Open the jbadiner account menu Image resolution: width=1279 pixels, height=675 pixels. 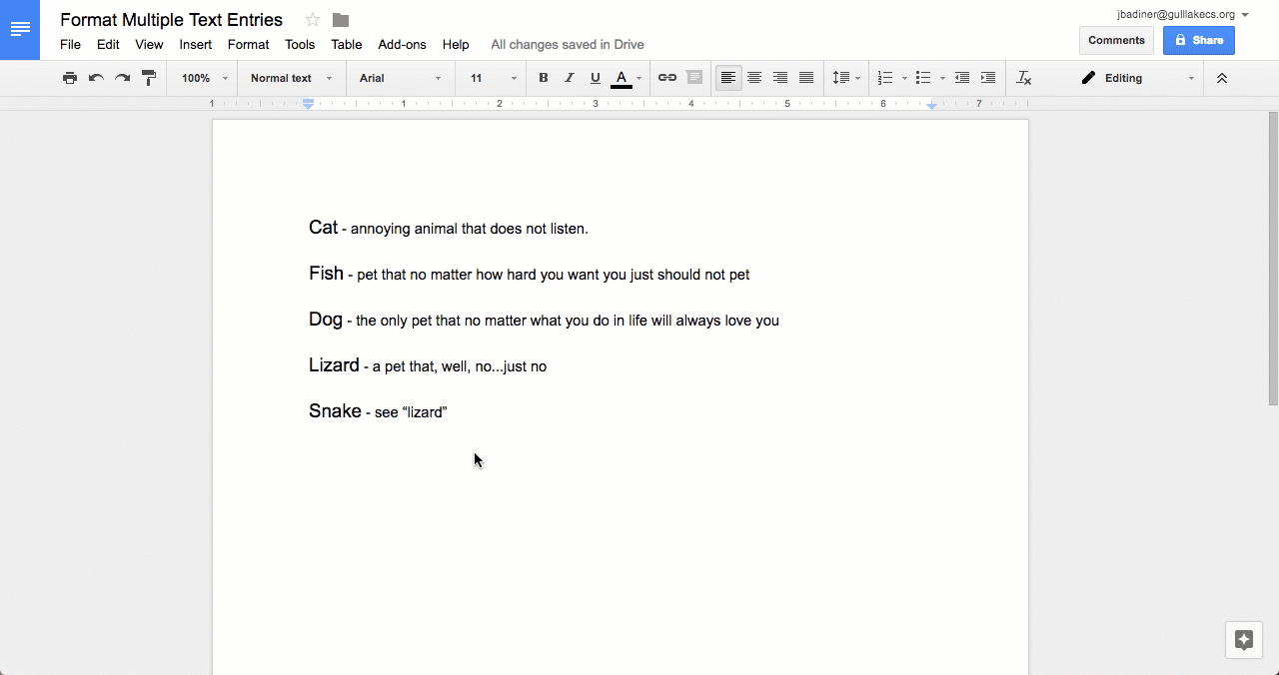[1183, 15]
